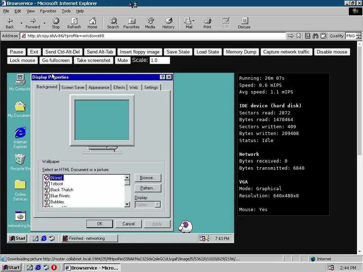Click the Scale input field
Image resolution: width=363 pixels, height=272 pixels.
160,60
